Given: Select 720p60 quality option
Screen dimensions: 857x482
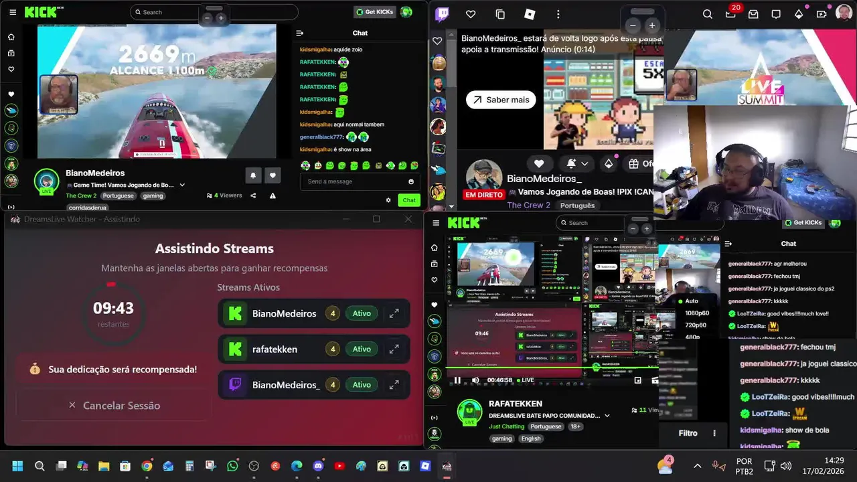Looking at the screenshot, I should 696,325.
